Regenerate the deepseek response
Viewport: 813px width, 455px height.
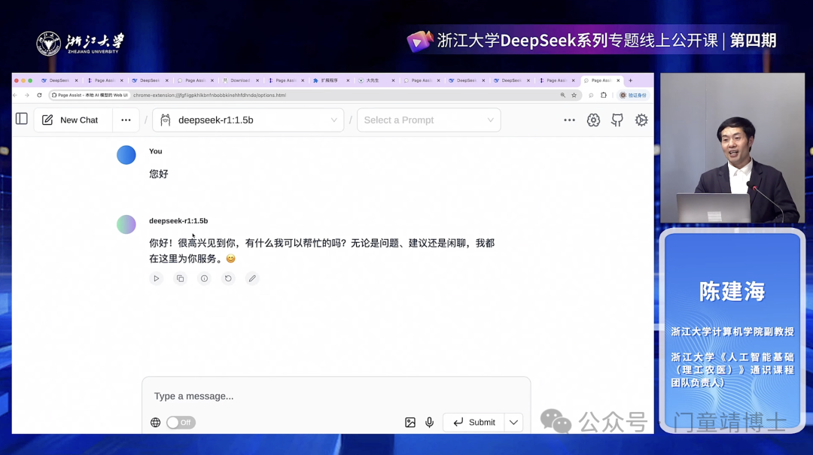pos(228,278)
